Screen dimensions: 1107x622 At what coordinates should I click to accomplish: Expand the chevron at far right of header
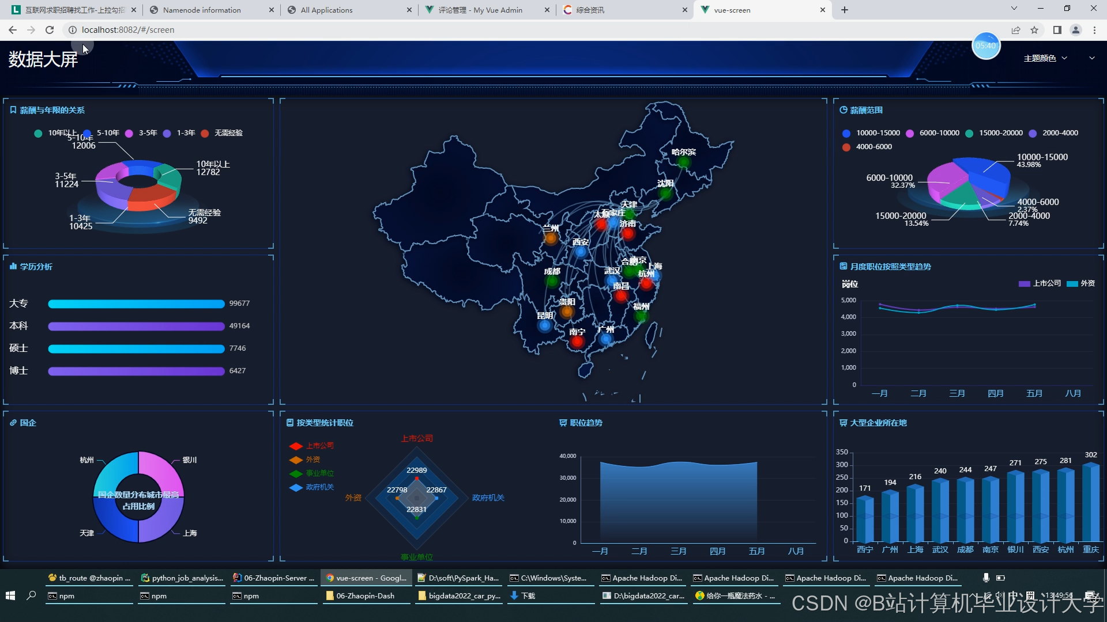pyautogui.click(x=1091, y=58)
